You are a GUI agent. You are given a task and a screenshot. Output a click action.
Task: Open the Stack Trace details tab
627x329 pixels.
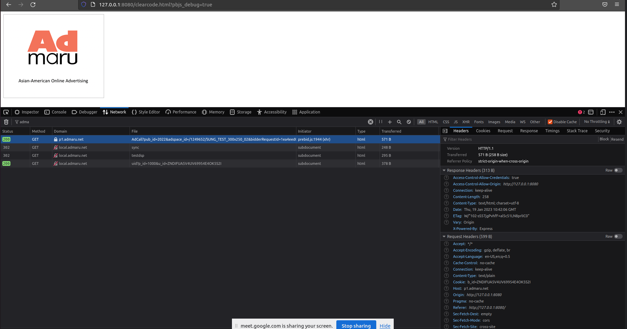click(577, 131)
